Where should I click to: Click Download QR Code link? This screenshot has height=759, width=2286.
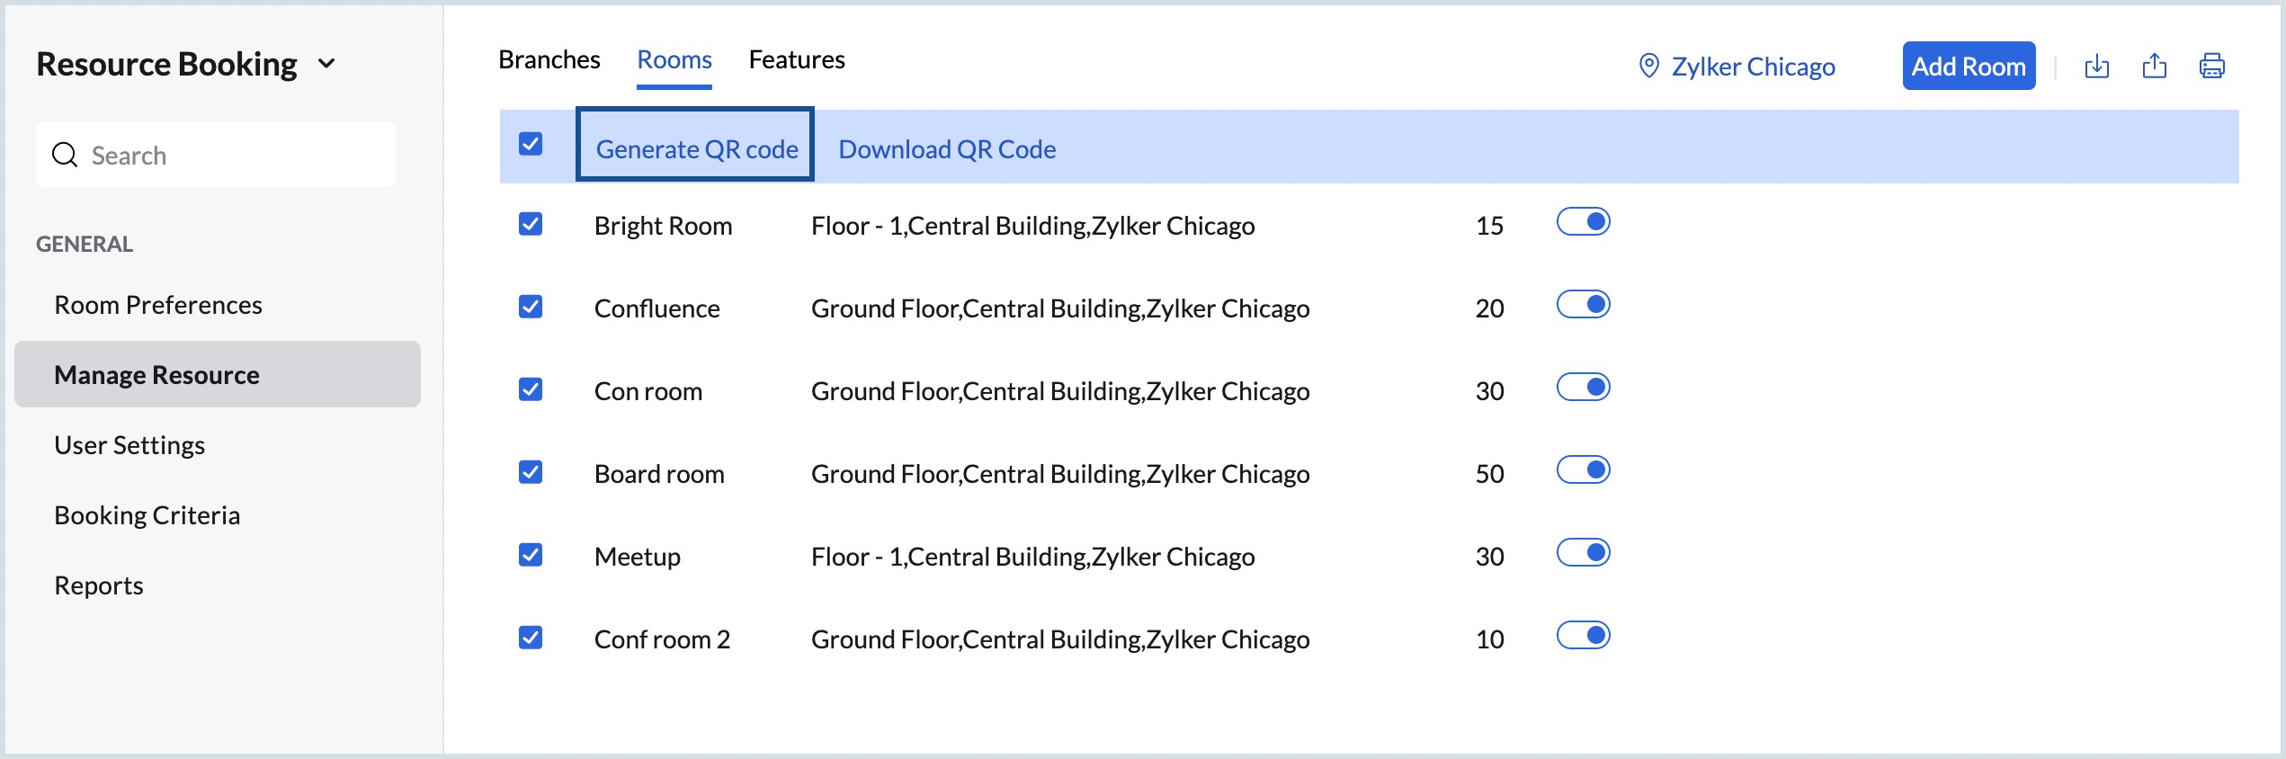946,148
